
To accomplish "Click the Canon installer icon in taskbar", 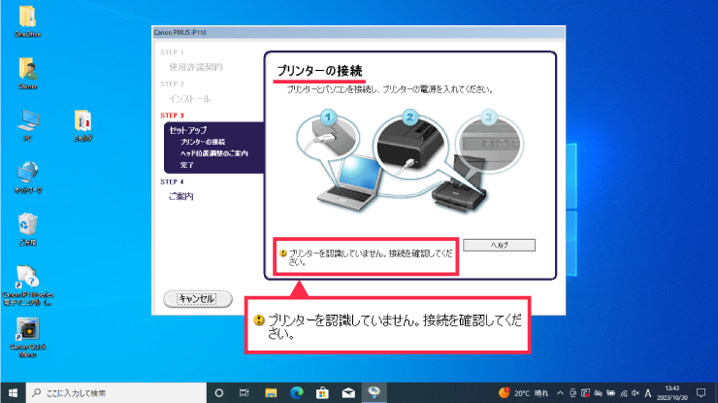I will coord(374,392).
